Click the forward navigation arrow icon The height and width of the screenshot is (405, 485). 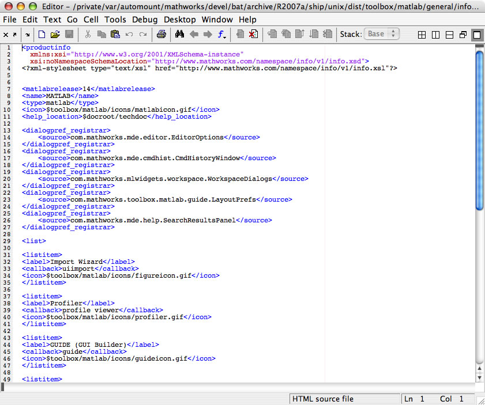(x=208, y=35)
